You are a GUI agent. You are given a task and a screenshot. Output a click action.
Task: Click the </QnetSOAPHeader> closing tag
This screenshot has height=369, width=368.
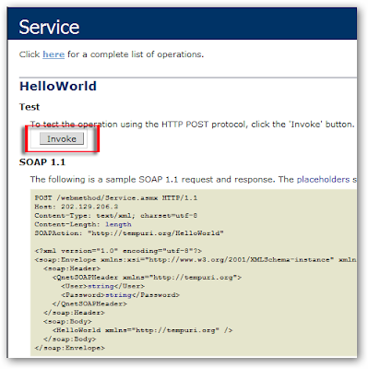pyautogui.click(x=89, y=304)
